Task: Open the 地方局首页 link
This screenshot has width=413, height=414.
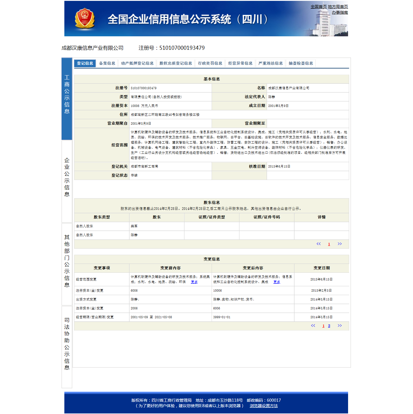Action: point(338,7)
